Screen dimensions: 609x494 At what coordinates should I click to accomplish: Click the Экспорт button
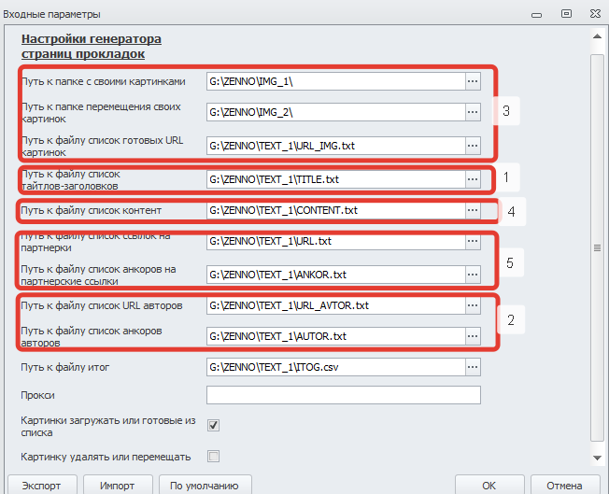pos(41,486)
